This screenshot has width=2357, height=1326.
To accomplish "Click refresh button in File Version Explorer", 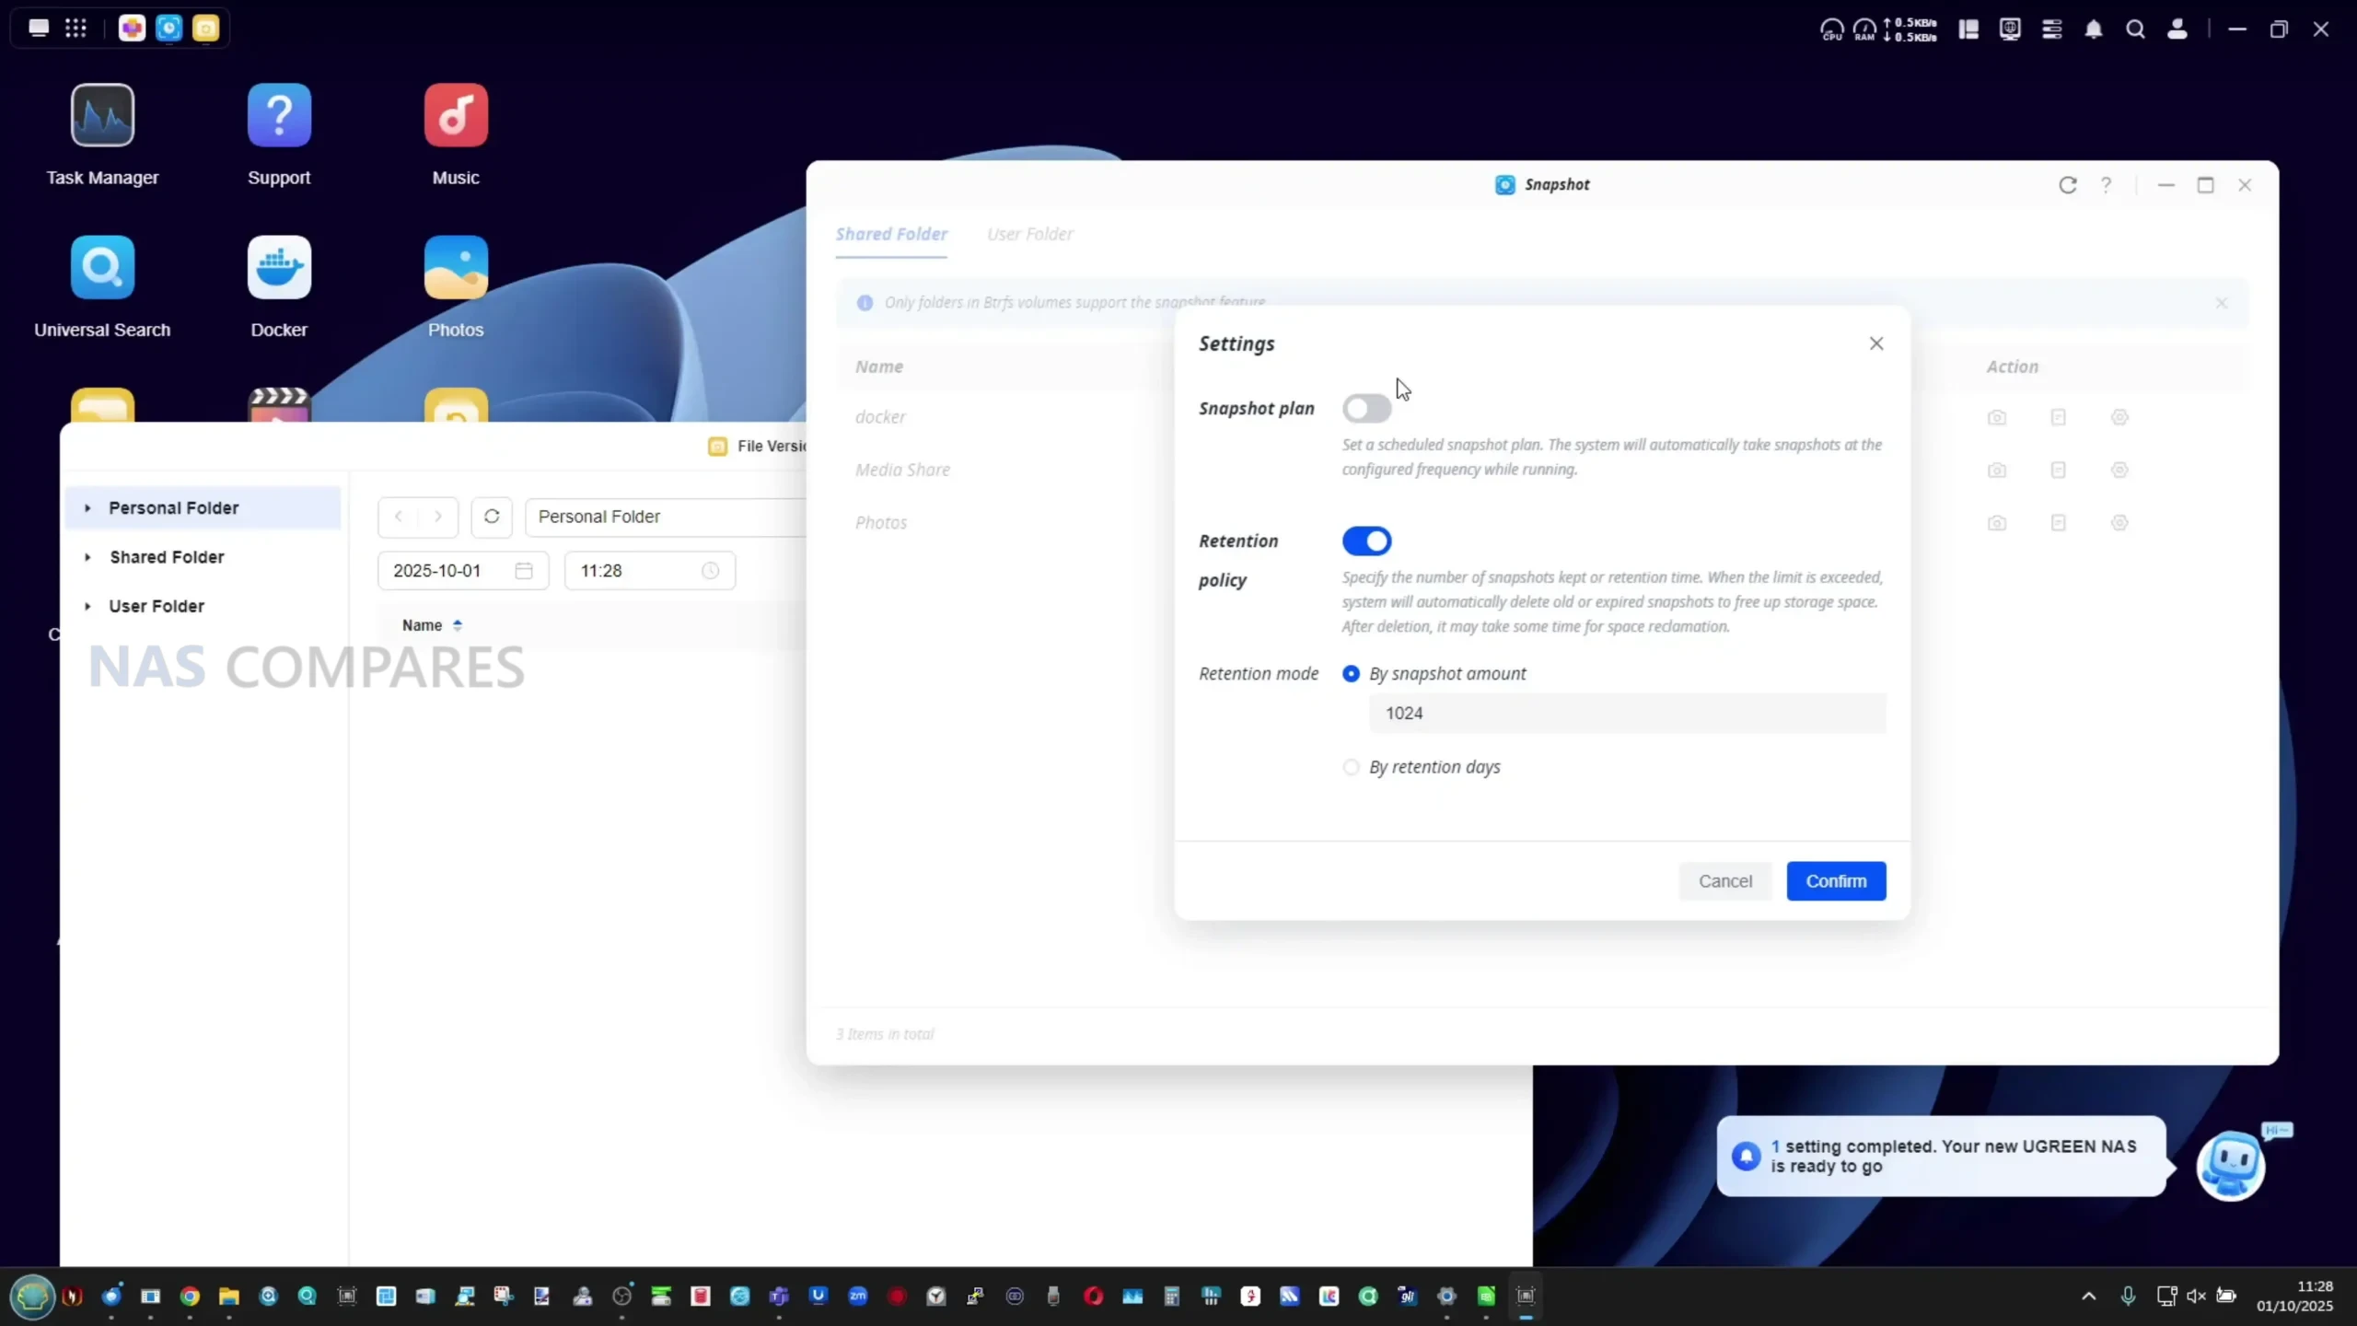I will (x=492, y=517).
